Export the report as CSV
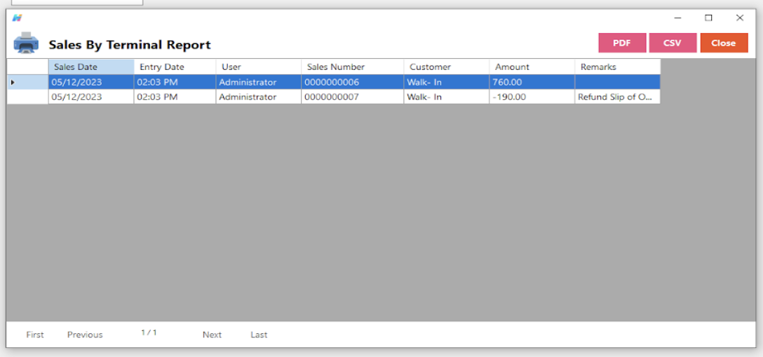 tap(673, 43)
